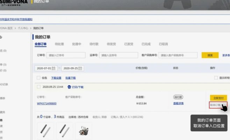Click the ¥653.84 total amount

click(x=142, y=103)
